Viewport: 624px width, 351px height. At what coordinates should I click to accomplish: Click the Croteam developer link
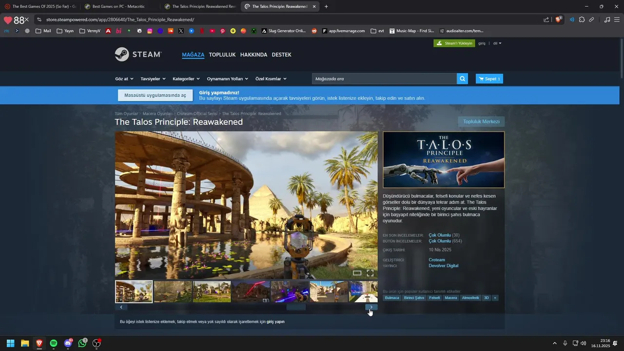pyautogui.click(x=437, y=260)
